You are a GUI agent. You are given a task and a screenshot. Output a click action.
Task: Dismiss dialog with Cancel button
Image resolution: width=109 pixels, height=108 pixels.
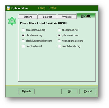(x=88, y=91)
